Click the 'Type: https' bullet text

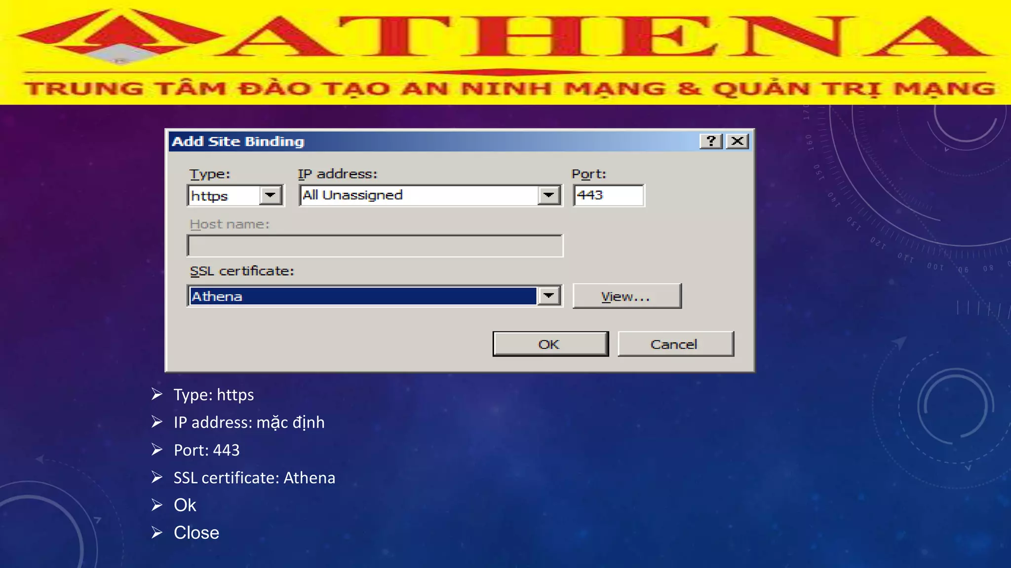(x=214, y=395)
